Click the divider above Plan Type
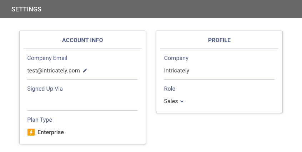 tap(82, 110)
